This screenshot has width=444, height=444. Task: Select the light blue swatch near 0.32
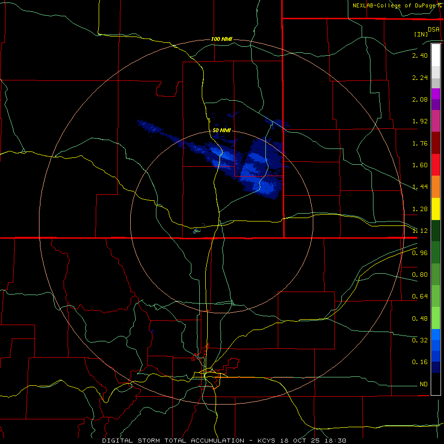pos(436,334)
